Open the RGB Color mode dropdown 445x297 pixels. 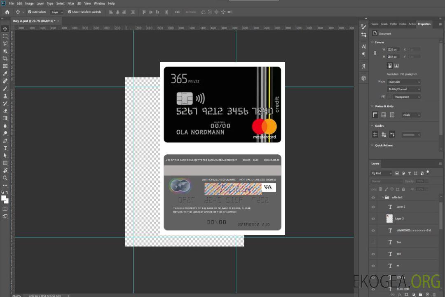(403, 82)
